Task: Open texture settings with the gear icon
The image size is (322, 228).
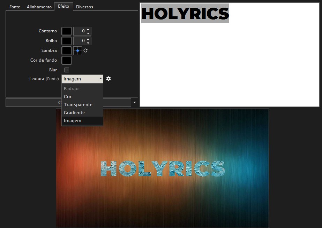Action: (108, 79)
